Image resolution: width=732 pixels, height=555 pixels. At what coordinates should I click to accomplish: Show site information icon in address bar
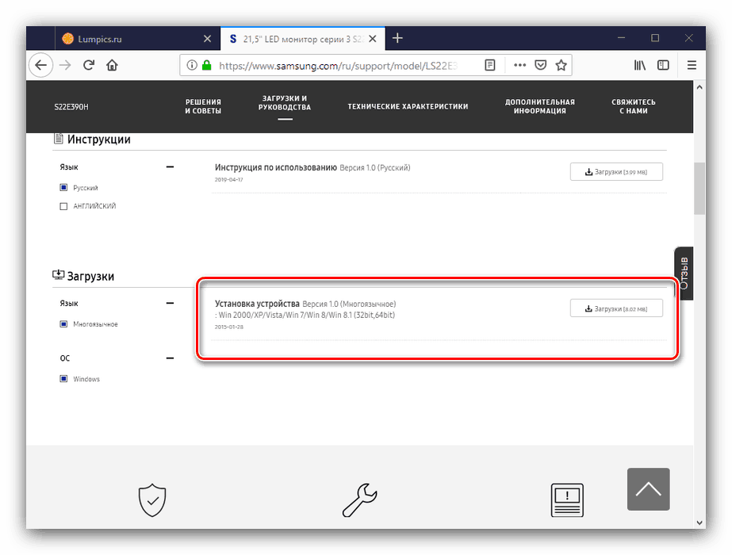coord(191,65)
